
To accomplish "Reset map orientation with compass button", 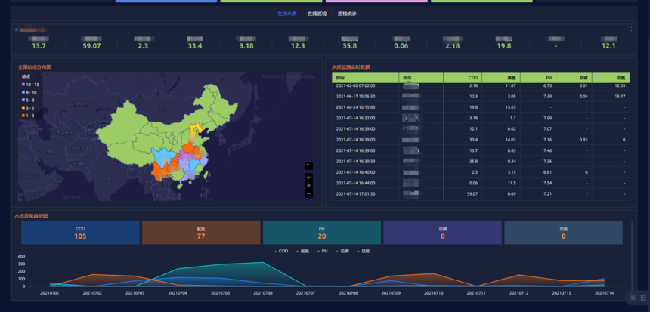I will pyautogui.click(x=308, y=186).
